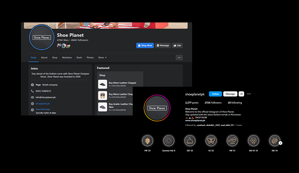This screenshot has width=299, height=173.
Task: Open the Summer Vol. II highlight
Action: click(169, 140)
